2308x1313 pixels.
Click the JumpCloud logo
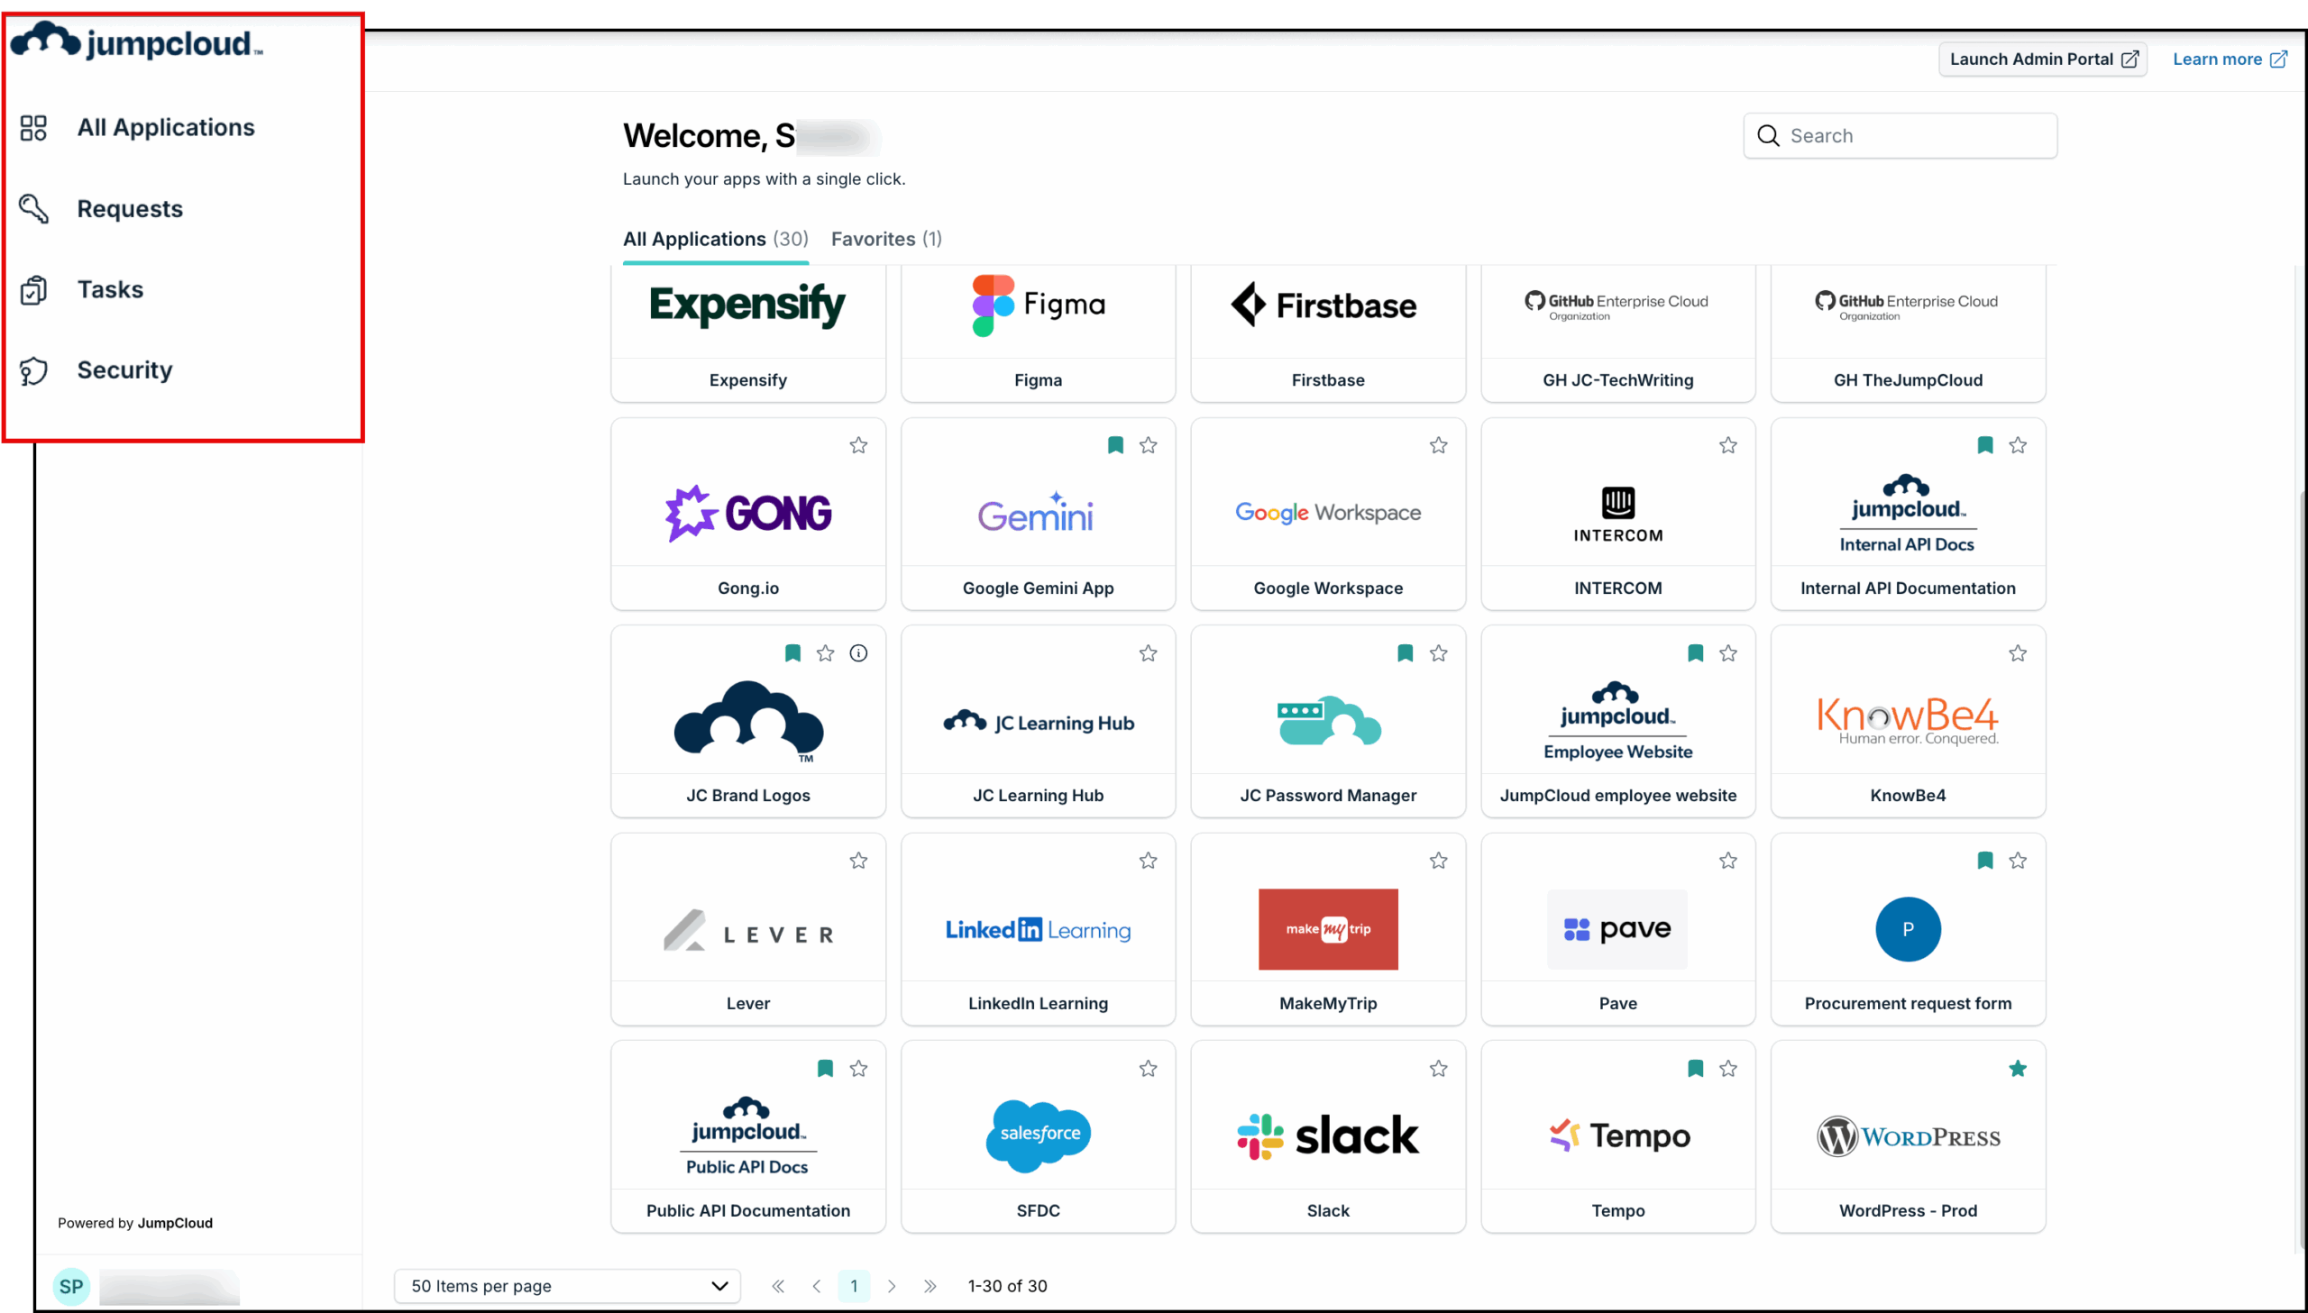(135, 40)
